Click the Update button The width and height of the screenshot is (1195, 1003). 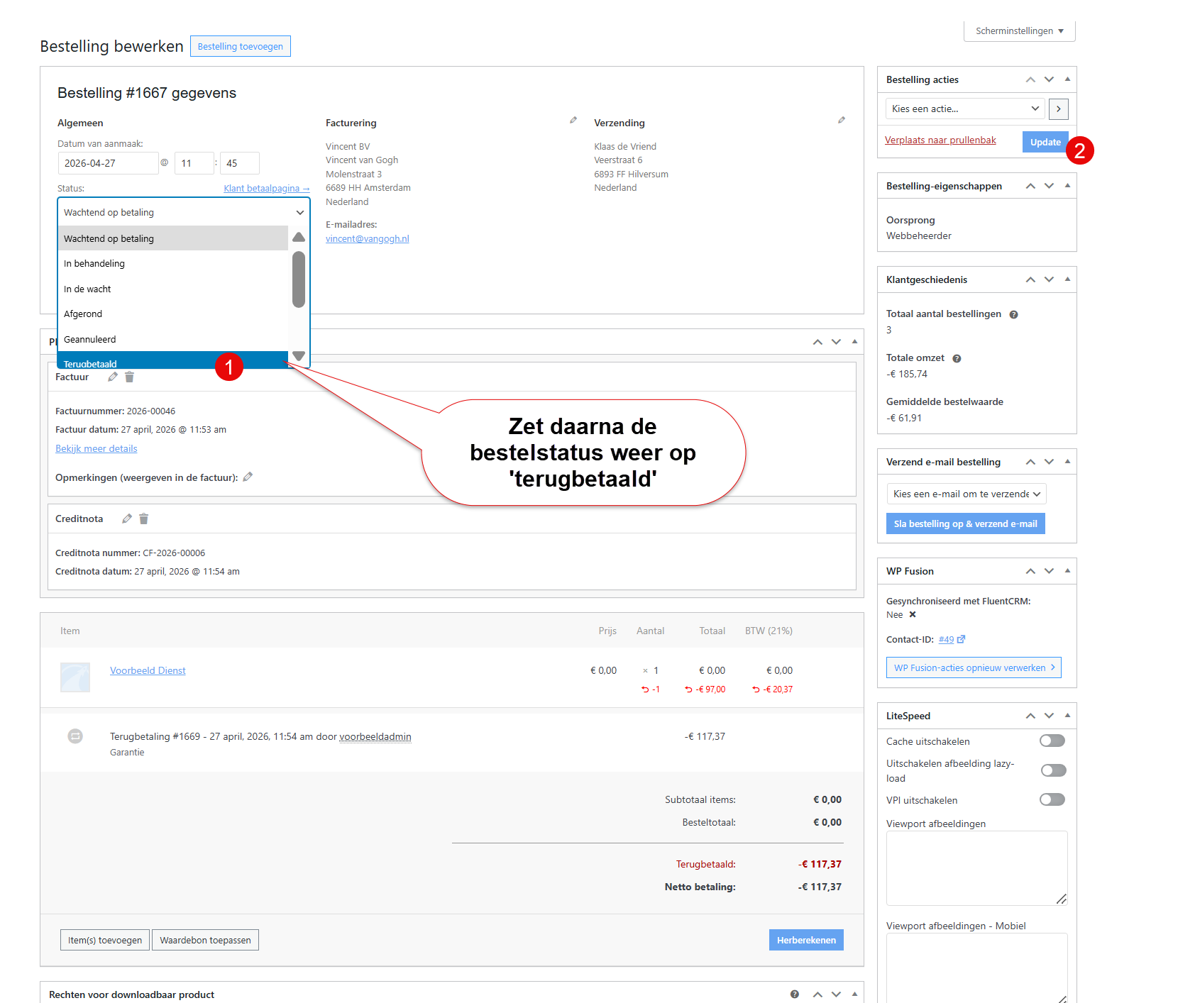pos(1045,142)
